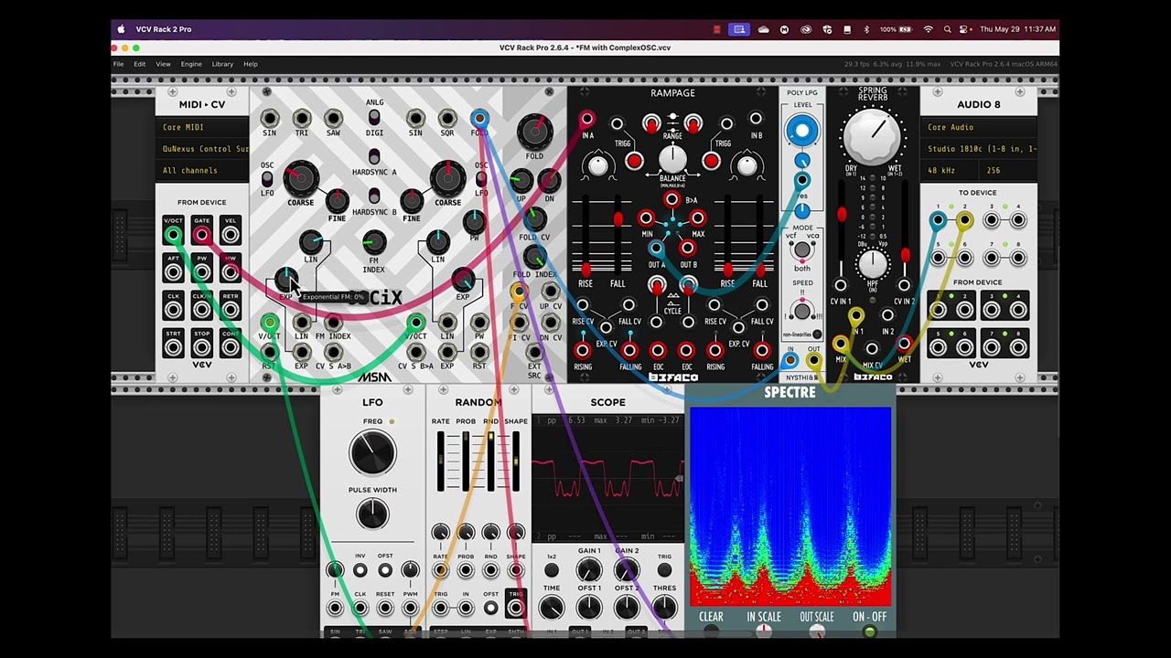Click Rampage BALANCE knob

click(x=672, y=160)
